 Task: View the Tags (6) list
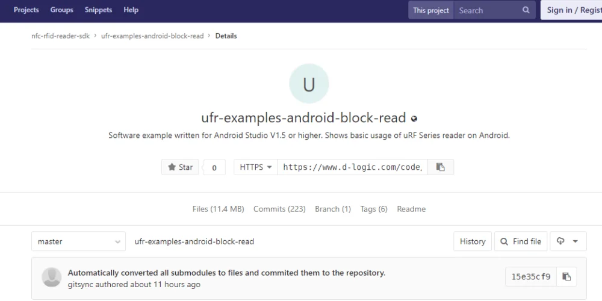coord(374,209)
